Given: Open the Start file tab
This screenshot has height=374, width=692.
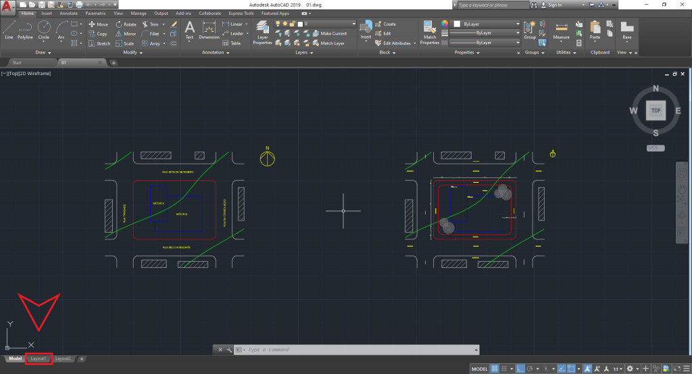Looking at the screenshot, I should coord(17,63).
